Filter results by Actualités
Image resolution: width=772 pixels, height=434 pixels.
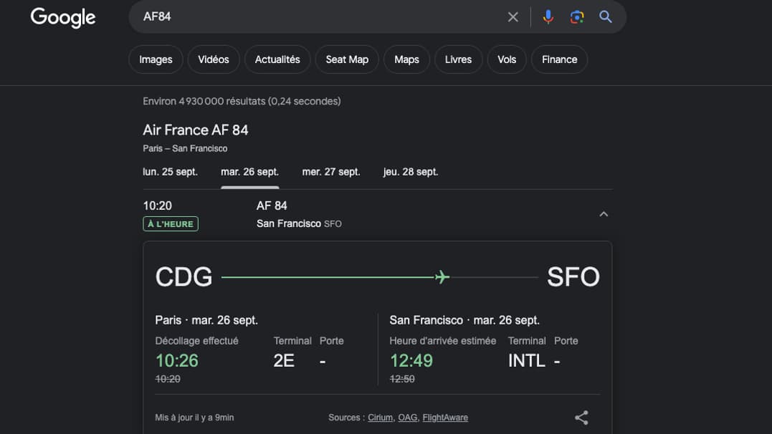[x=277, y=59]
